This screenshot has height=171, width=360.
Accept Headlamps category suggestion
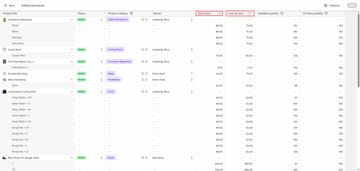147,80
